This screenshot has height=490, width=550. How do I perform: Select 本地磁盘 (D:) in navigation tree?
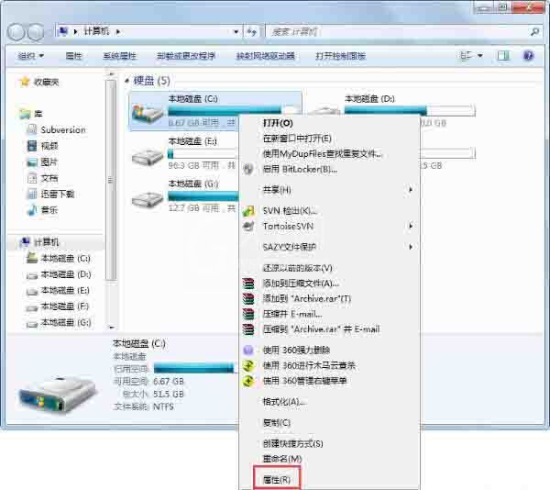[66, 274]
